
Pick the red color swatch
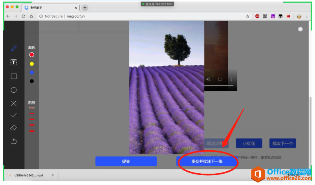click(32, 55)
